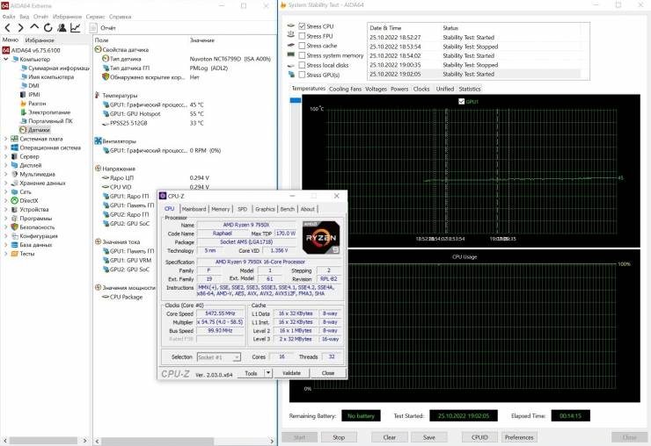
Task: Enable Stress system memory checkbox
Action: pos(302,55)
